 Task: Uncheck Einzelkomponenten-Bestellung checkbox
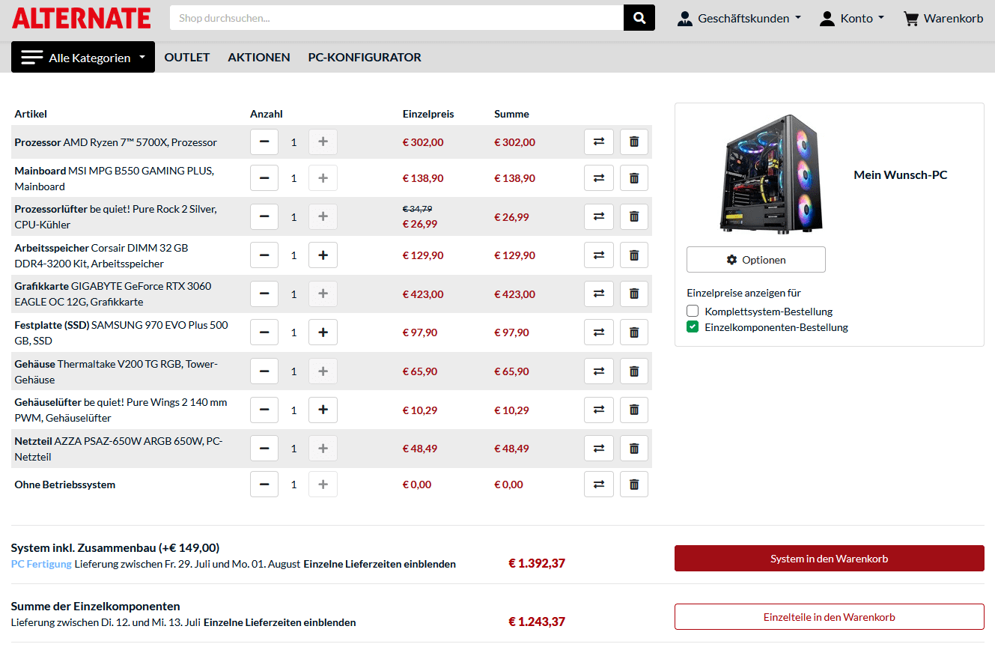(x=693, y=326)
